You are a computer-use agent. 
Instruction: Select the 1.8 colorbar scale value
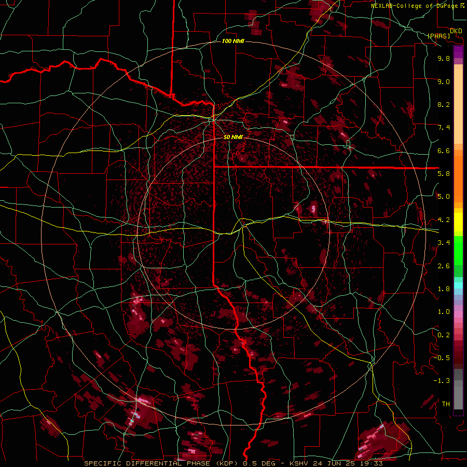coord(444,289)
